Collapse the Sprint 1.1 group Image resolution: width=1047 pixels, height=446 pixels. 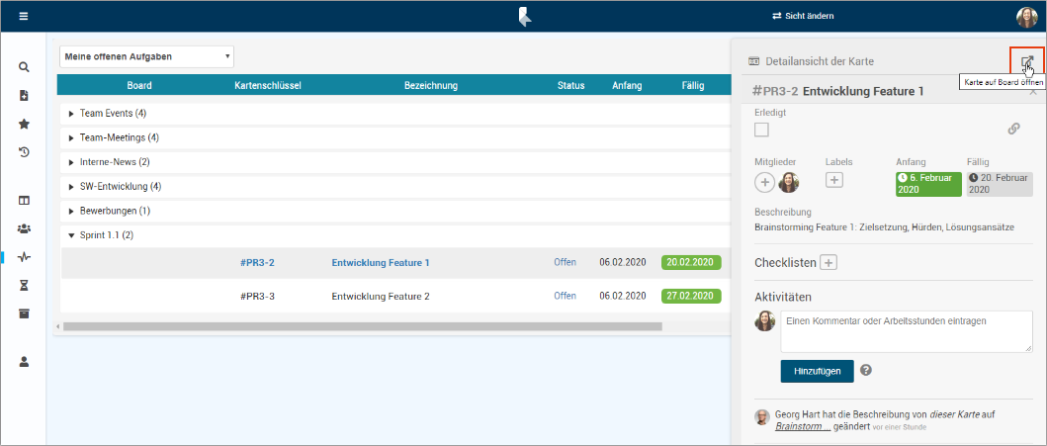tap(71, 235)
